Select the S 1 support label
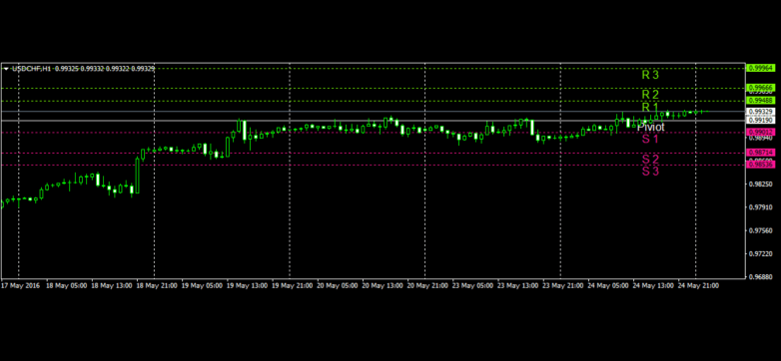Screen dimensions: 781x361 650,139
